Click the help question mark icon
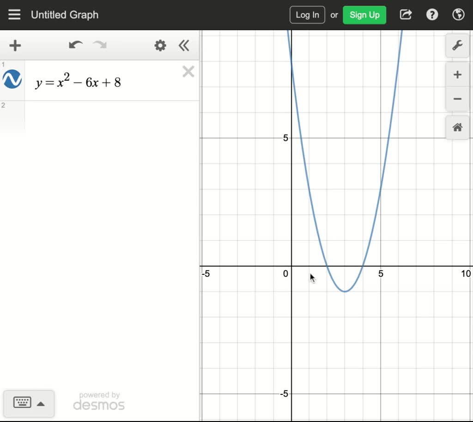Viewport: 473px width, 422px height. [x=432, y=14]
